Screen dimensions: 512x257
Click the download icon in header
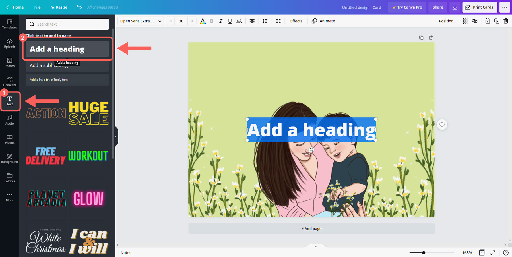pyautogui.click(x=455, y=7)
